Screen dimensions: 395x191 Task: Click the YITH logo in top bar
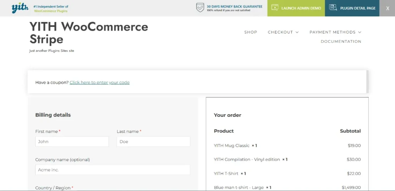point(20,8)
